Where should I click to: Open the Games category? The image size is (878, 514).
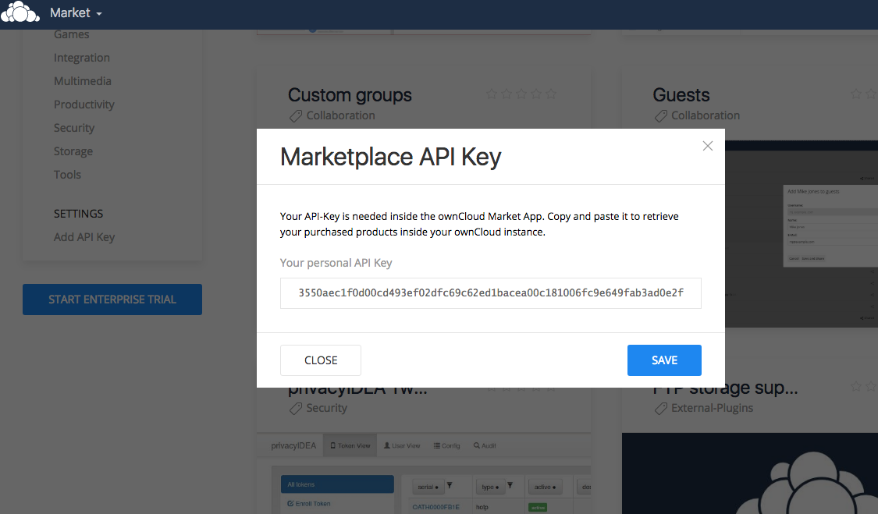tap(71, 34)
